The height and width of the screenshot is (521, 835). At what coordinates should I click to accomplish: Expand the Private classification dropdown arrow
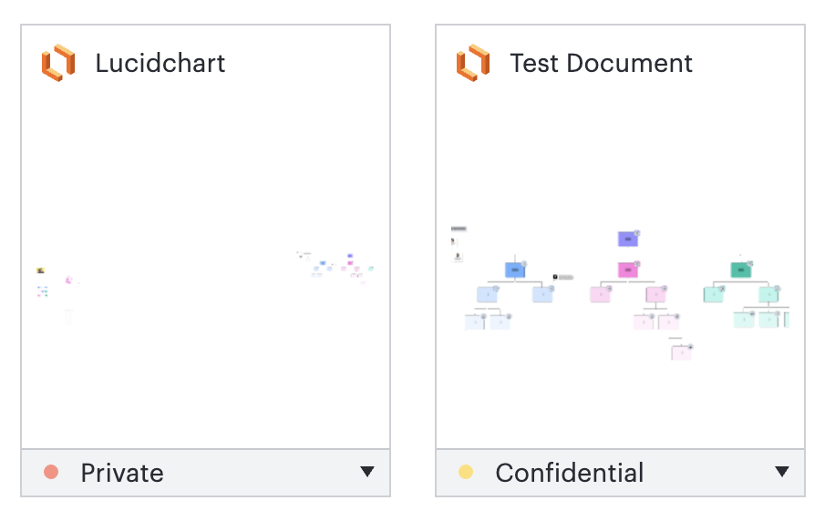pos(367,472)
